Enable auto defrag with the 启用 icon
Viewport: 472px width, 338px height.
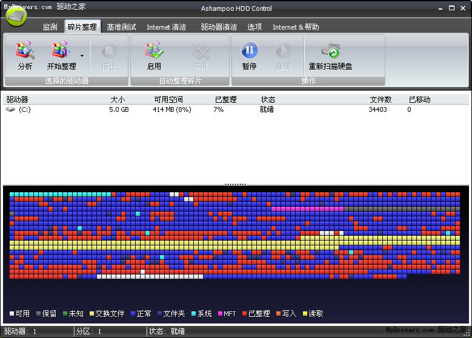coord(154,51)
